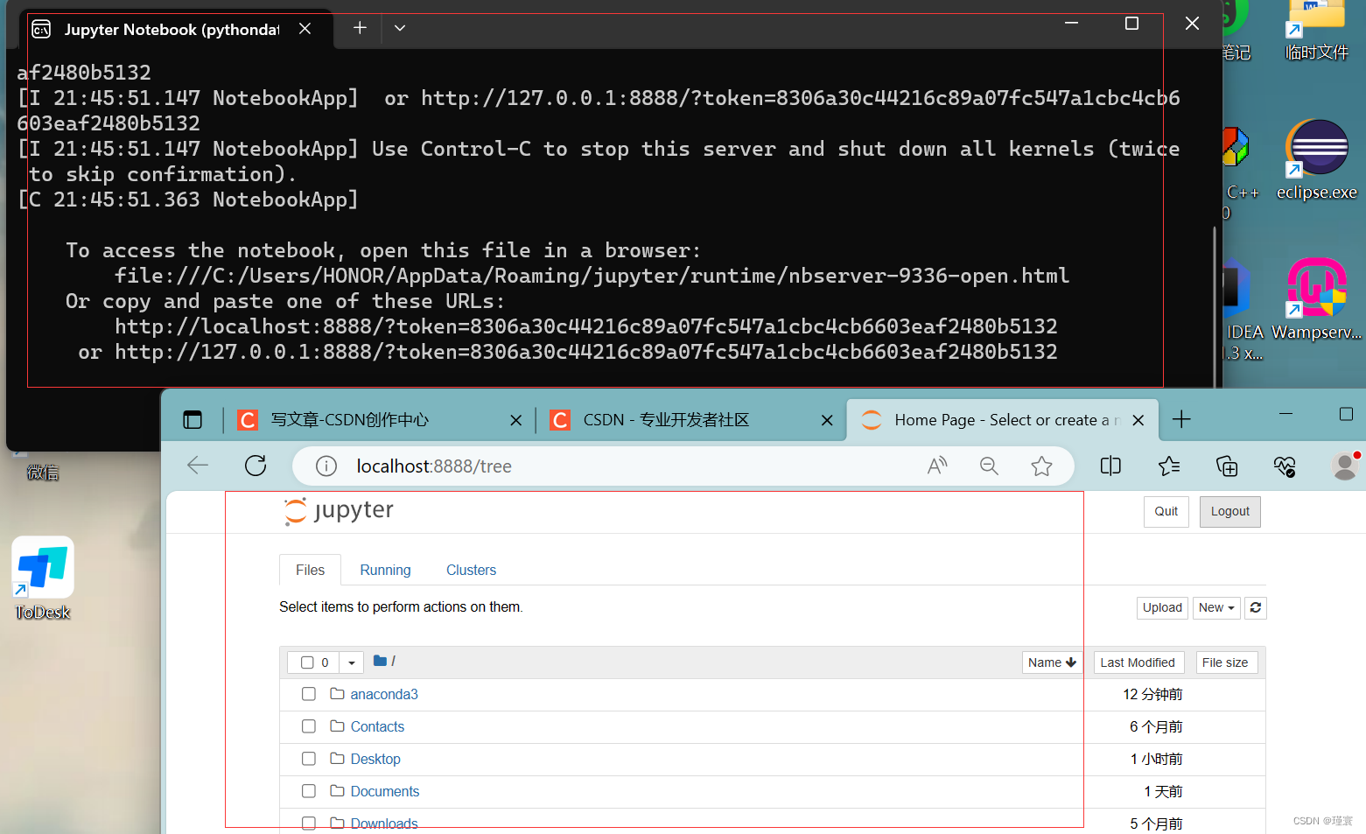The image size is (1366, 834).
Task: Open the selection filter dropdown arrow
Action: 351,662
